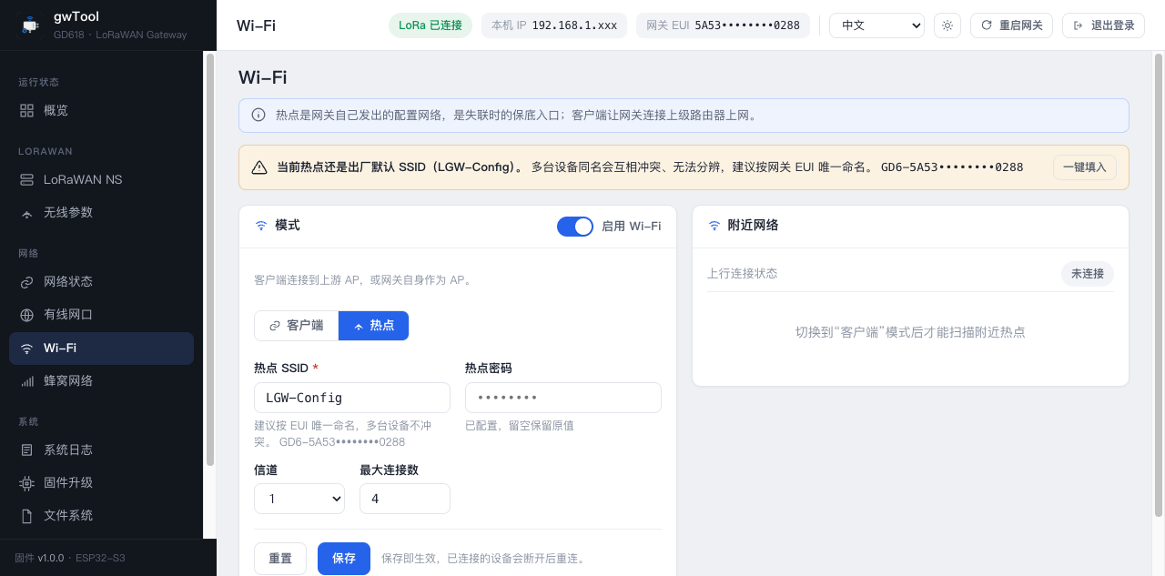
Task: Open the 信道 channel dropdown
Action: [299, 499]
